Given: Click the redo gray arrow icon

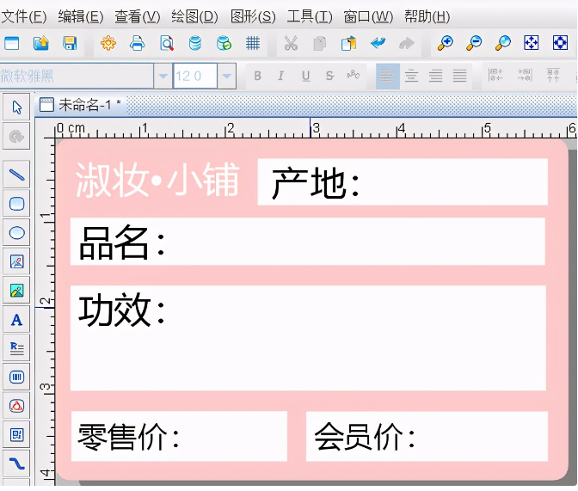Looking at the screenshot, I should [x=407, y=44].
